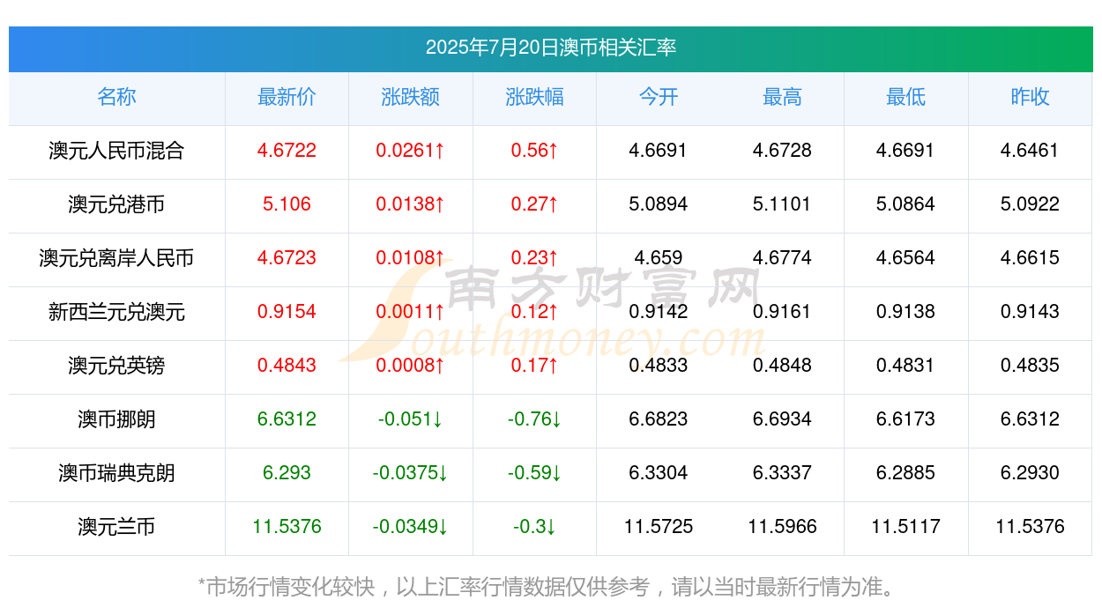Screen dimensions: 1102x615
Task: Click the row name 澳元兑离岸人民币
Action: point(116,258)
